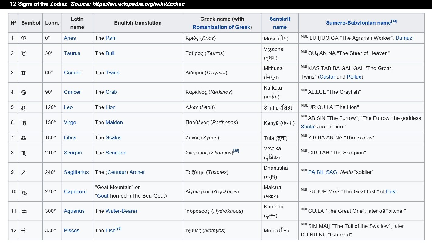The height and width of the screenshot is (244, 432).
Task: Click the '120°' longitude cell
Action: click(52, 107)
